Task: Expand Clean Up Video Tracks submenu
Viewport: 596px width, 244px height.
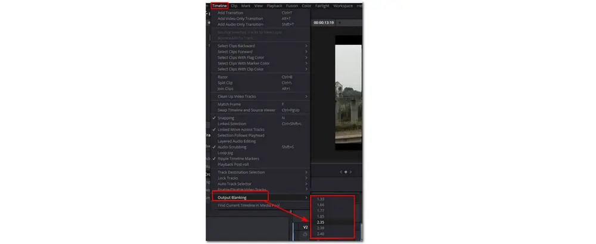Action: pos(260,96)
